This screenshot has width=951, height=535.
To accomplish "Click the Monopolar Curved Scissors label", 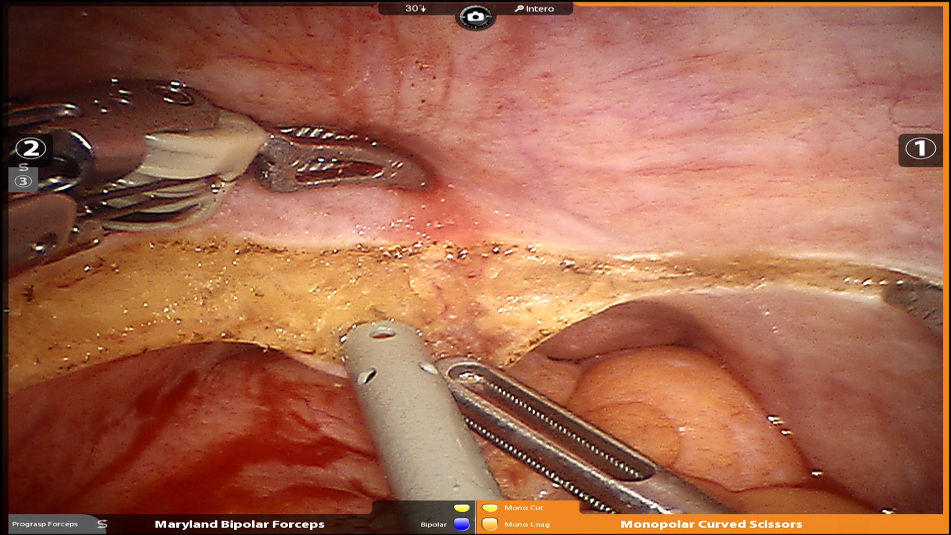I will click(x=711, y=524).
